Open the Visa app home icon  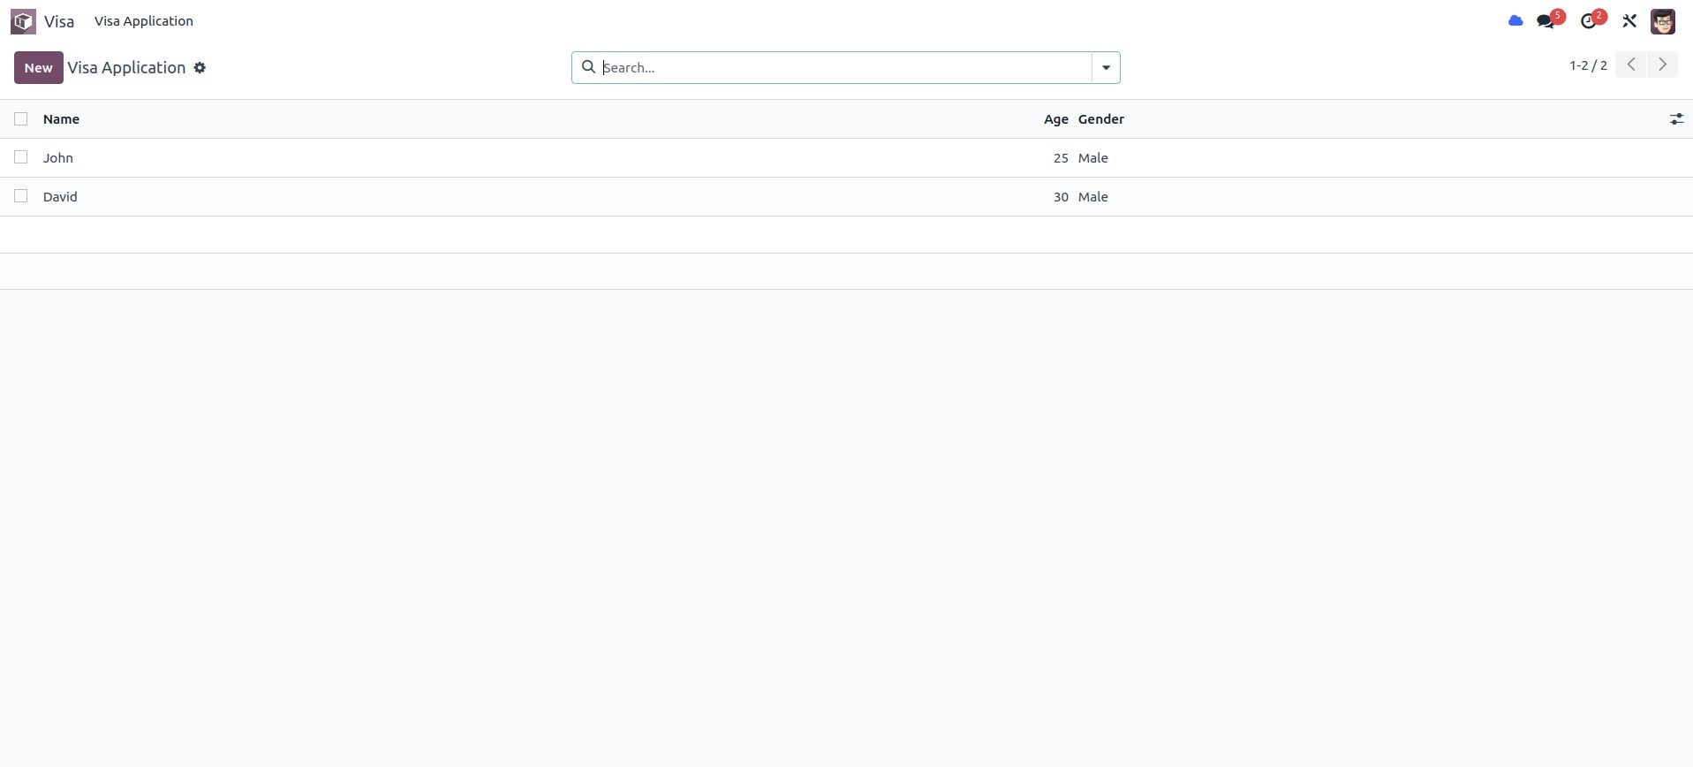(24, 21)
